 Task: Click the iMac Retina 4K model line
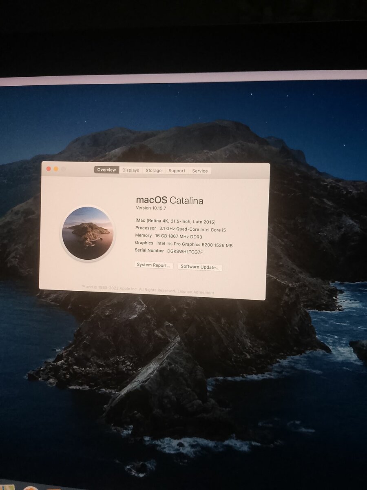coord(176,220)
